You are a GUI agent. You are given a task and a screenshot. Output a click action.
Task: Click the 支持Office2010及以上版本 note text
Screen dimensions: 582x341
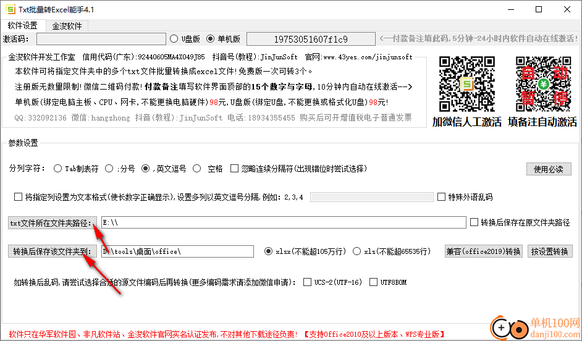375,334
